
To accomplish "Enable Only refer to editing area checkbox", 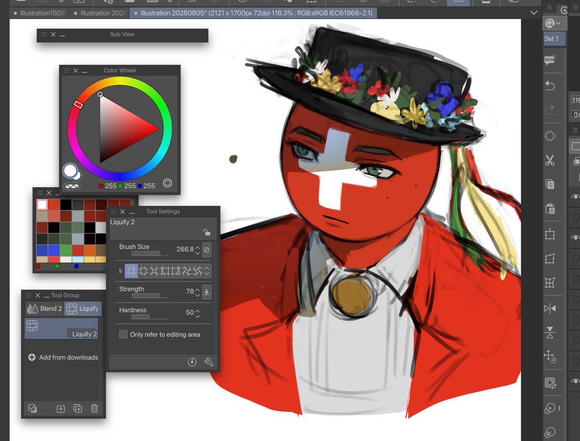I will click(123, 334).
